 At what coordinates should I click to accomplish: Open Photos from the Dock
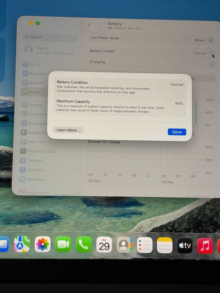click(x=43, y=244)
